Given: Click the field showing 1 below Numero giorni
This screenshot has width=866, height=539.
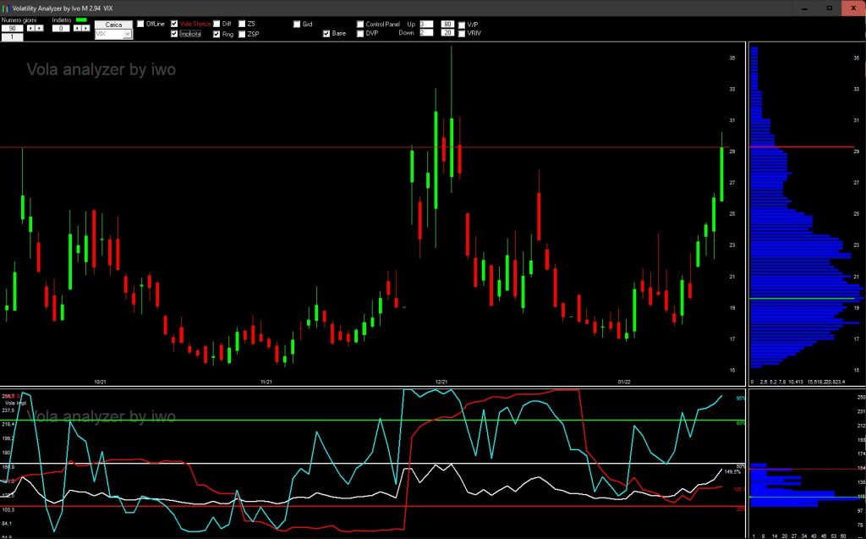Looking at the screenshot, I should pos(12,37).
